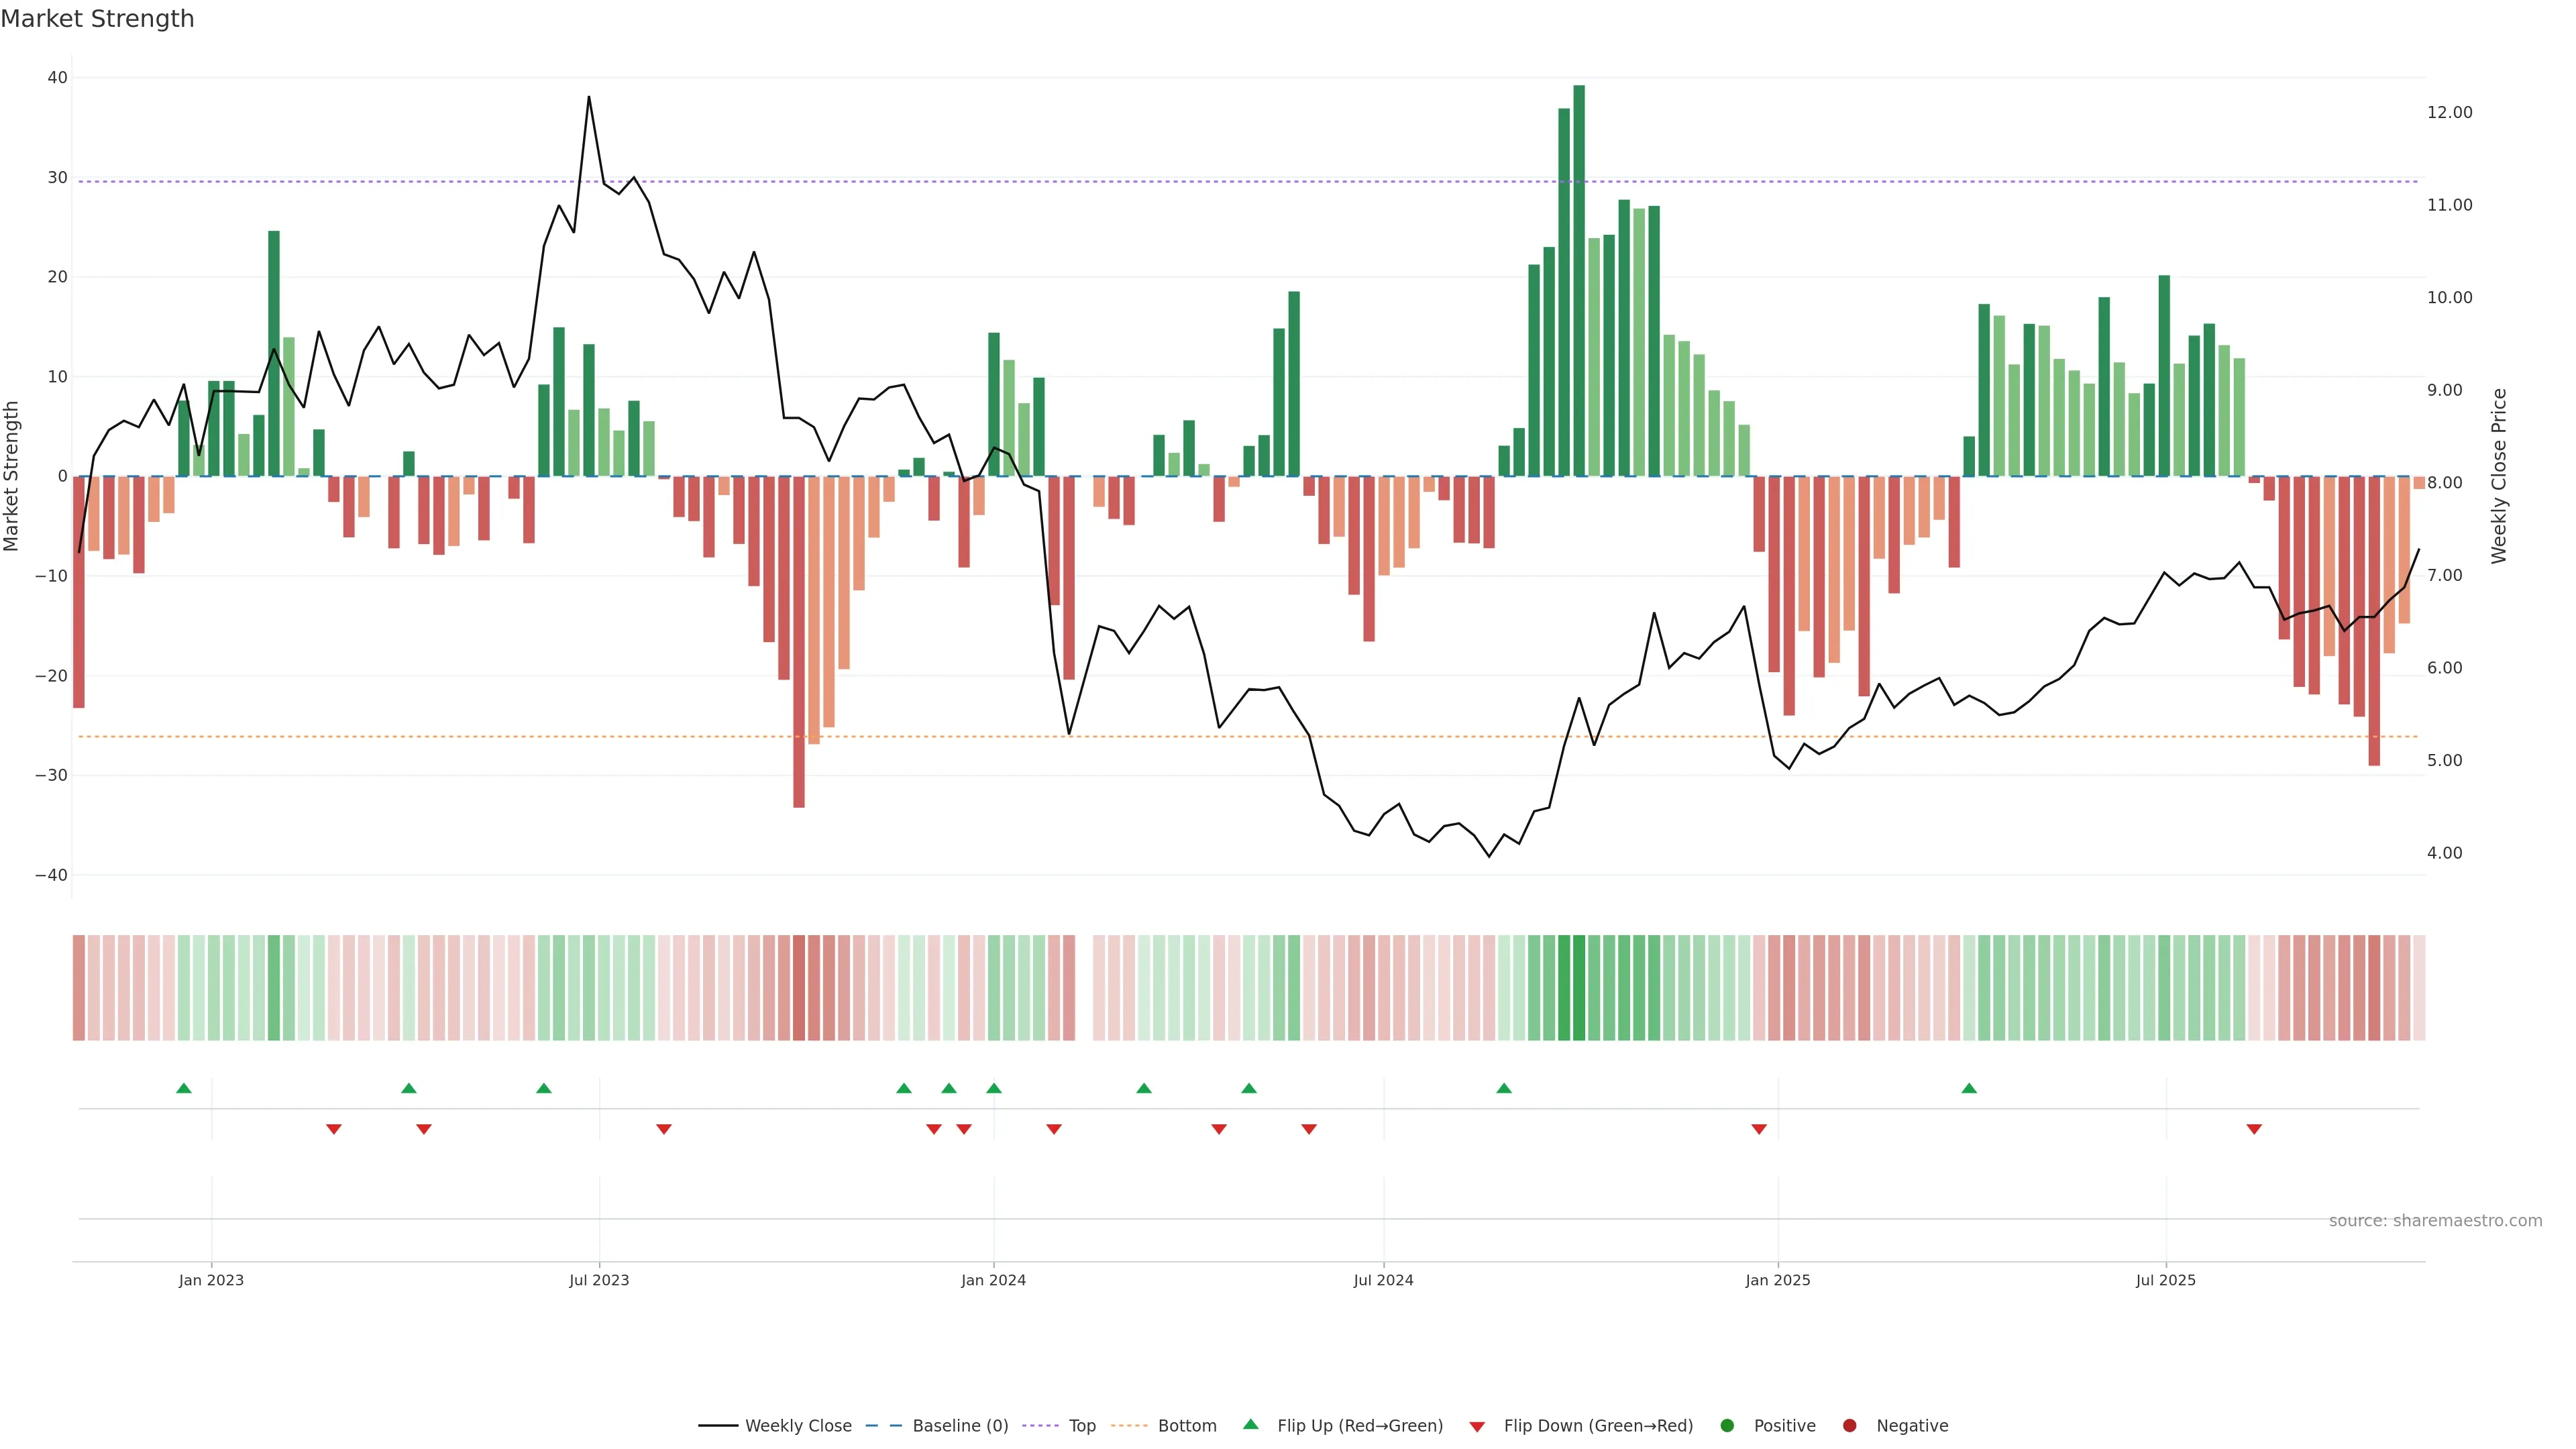The image size is (2576, 1449).
Task: Click the red Flip Down triangle legend icon
Action: [x=1477, y=1426]
